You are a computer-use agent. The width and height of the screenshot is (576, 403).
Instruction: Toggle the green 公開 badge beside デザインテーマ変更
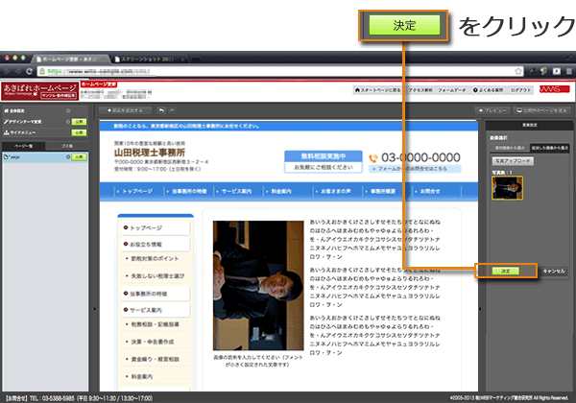pos(78,123)
